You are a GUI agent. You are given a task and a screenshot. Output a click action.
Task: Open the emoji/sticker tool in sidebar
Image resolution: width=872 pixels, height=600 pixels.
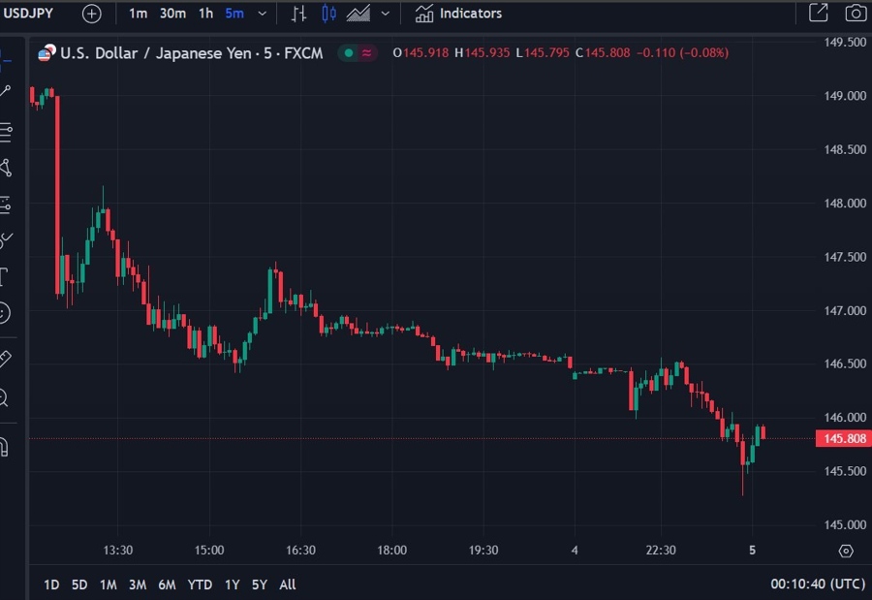point(5,313)
